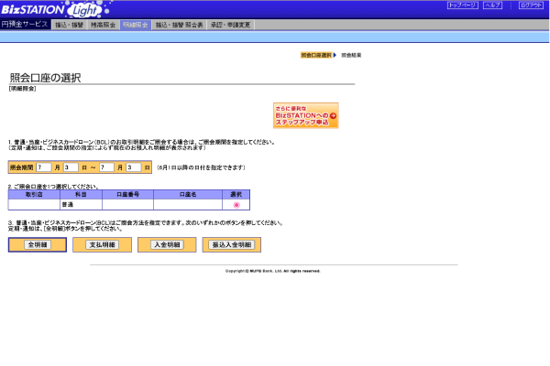Go to トップページ link

(x=463, y=5)
